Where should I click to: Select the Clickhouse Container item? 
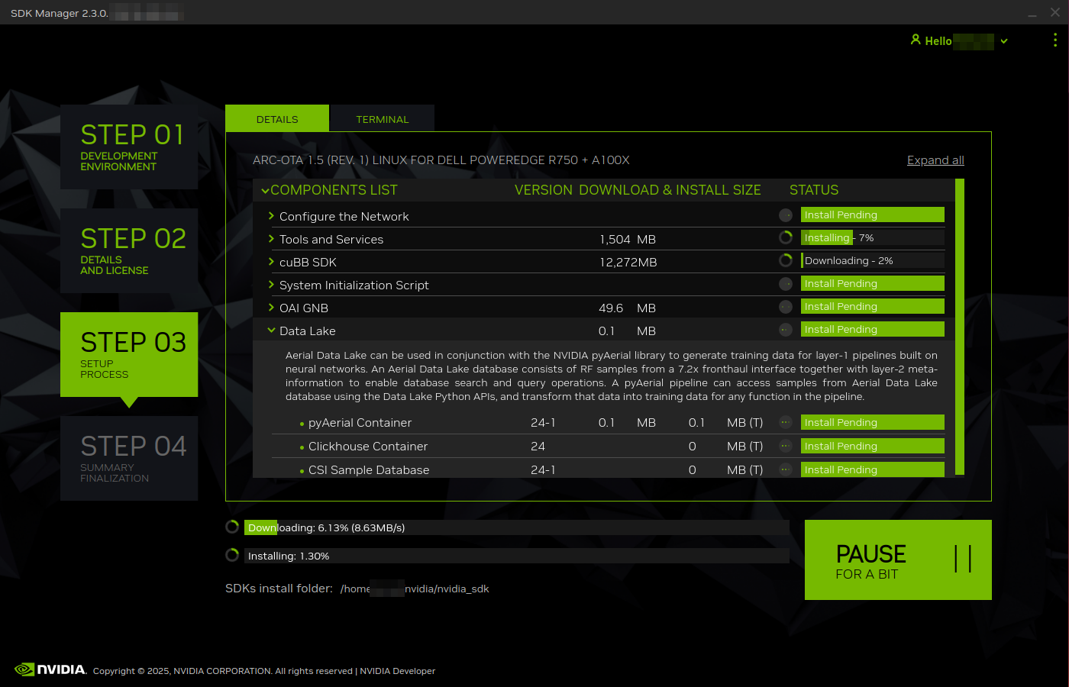pyautogui.click(x=368, y=447)
